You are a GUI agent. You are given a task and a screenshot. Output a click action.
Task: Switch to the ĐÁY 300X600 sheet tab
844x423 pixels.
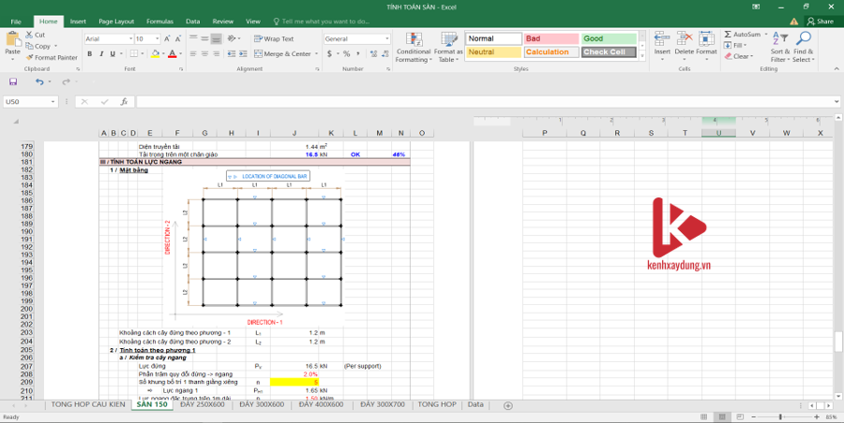[262, 405]
